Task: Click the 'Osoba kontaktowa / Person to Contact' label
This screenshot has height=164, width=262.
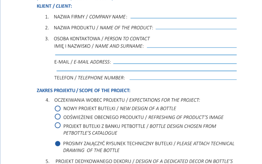Action: click(102, 39)
